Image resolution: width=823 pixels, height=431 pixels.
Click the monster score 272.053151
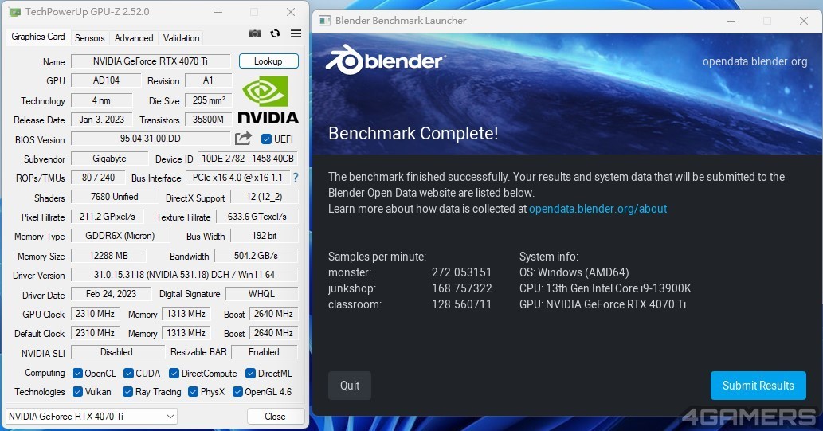(461, 272)
